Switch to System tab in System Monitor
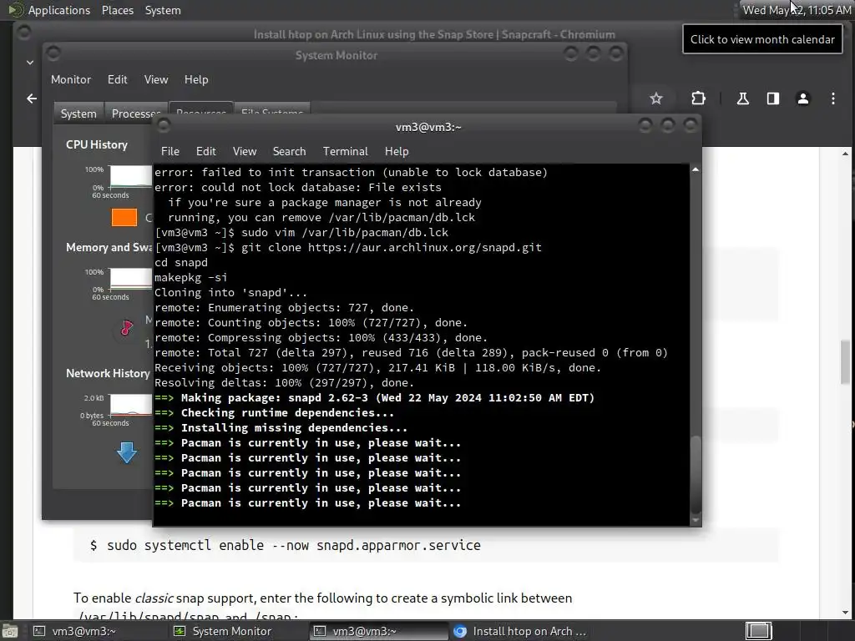 78,114
